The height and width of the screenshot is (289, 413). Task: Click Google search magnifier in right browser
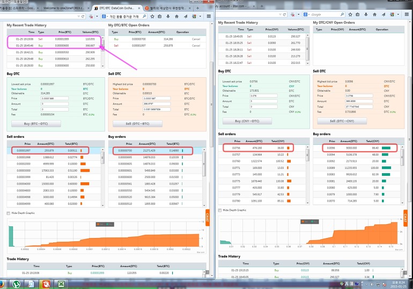[342, 14]
